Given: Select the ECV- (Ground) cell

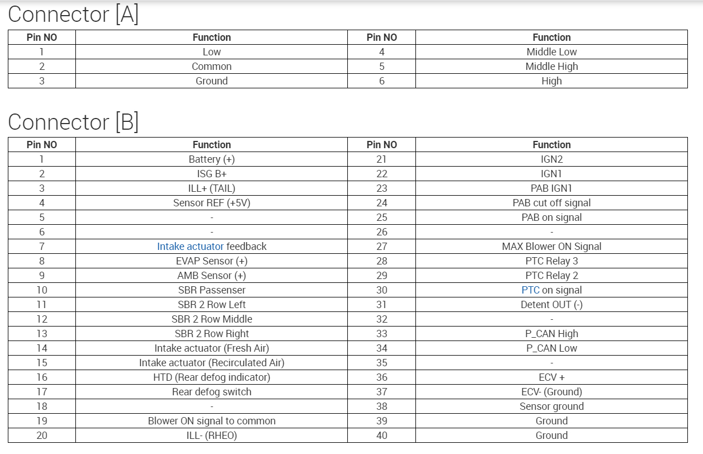Looking at the screenshot, I should tap(551, 392).
